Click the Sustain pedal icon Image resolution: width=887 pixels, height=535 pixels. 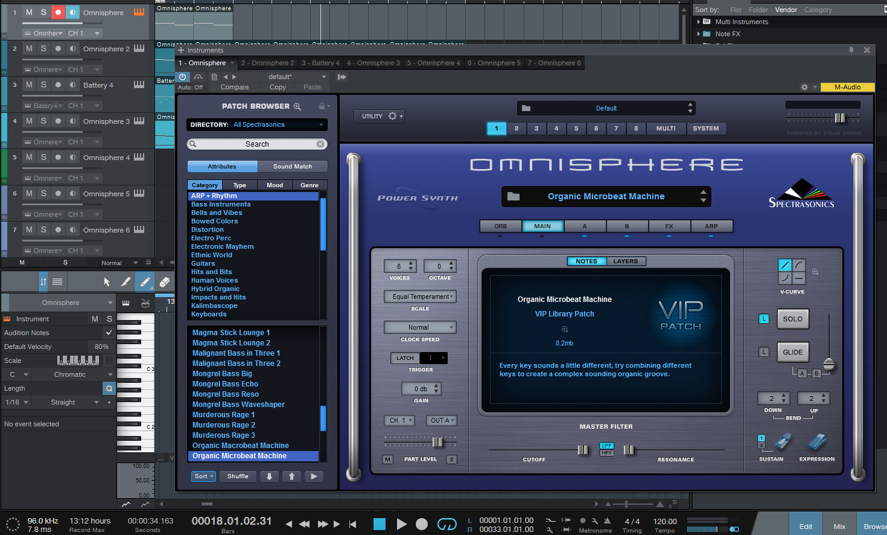[x=783, y=441]
